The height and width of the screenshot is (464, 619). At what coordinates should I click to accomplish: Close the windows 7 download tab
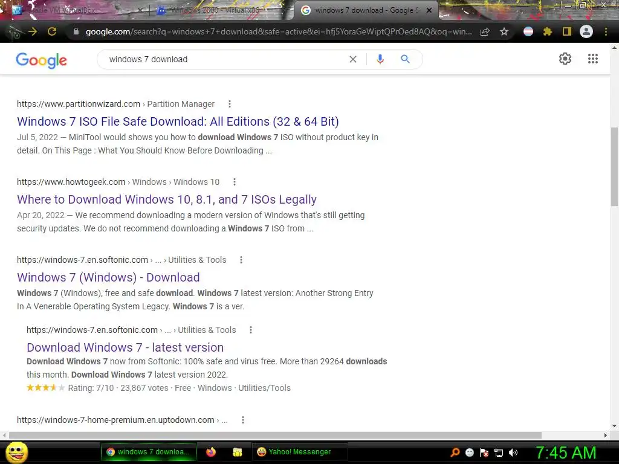coord(429,10)
